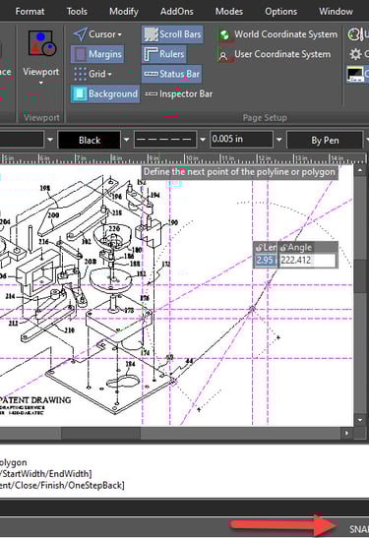Click the vertical scrollbar down arrow

pos(360,420)
